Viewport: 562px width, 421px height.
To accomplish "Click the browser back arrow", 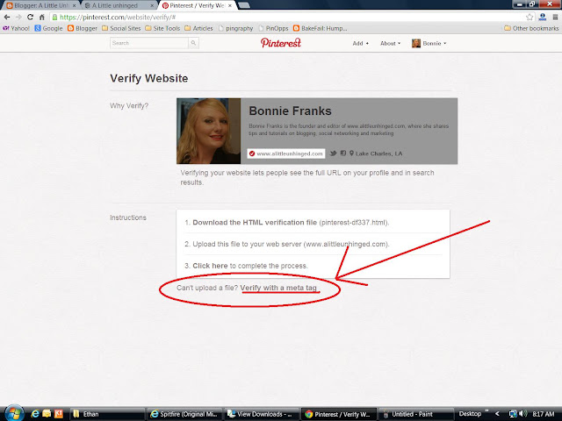I will pyautogui.click(x=7, y=17).
